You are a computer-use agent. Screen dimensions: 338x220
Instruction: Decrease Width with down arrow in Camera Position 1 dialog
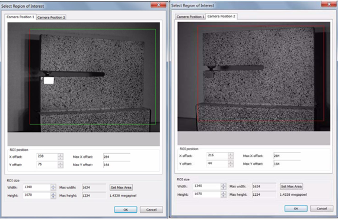pyautogui.click(x=53, y=189)
